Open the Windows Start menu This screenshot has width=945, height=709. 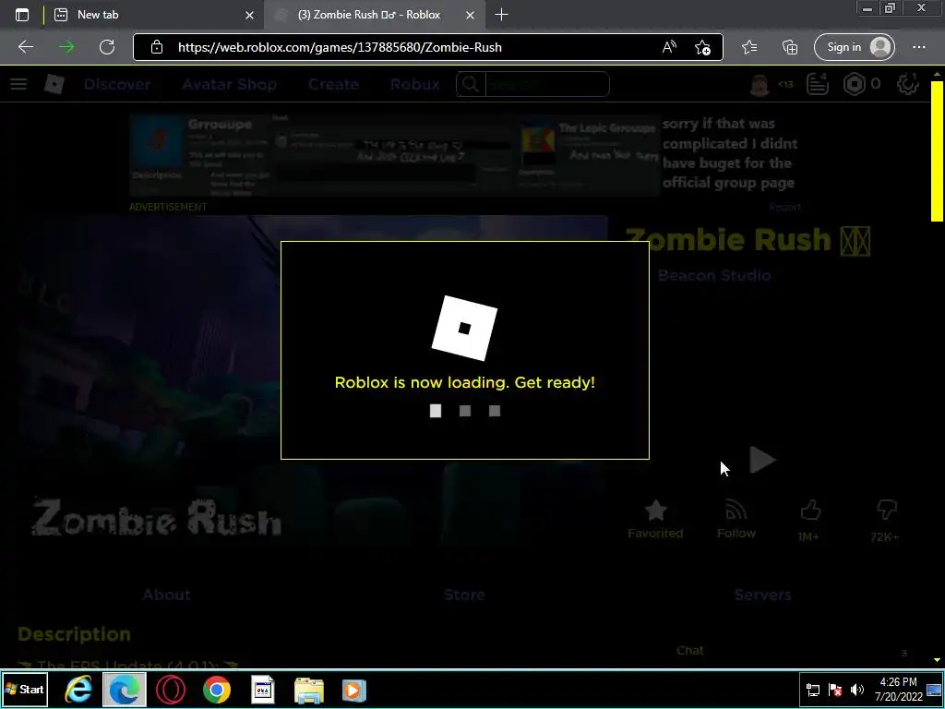point(25,690)
